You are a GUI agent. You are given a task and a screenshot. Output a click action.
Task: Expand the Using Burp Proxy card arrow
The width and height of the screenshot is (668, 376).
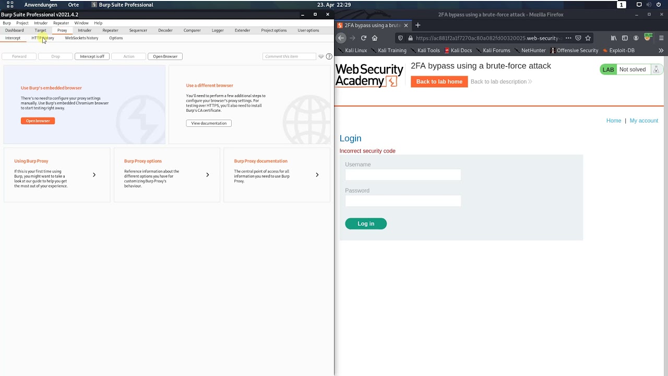pos(94,175)
